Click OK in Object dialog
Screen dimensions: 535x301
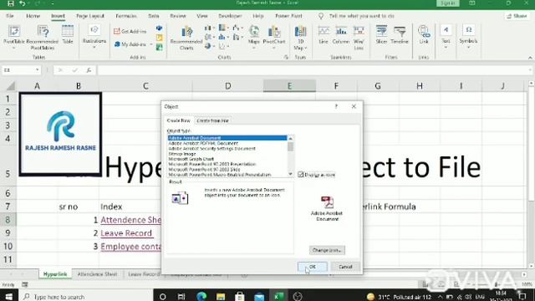pyautogui.click(x=312, y=267)
